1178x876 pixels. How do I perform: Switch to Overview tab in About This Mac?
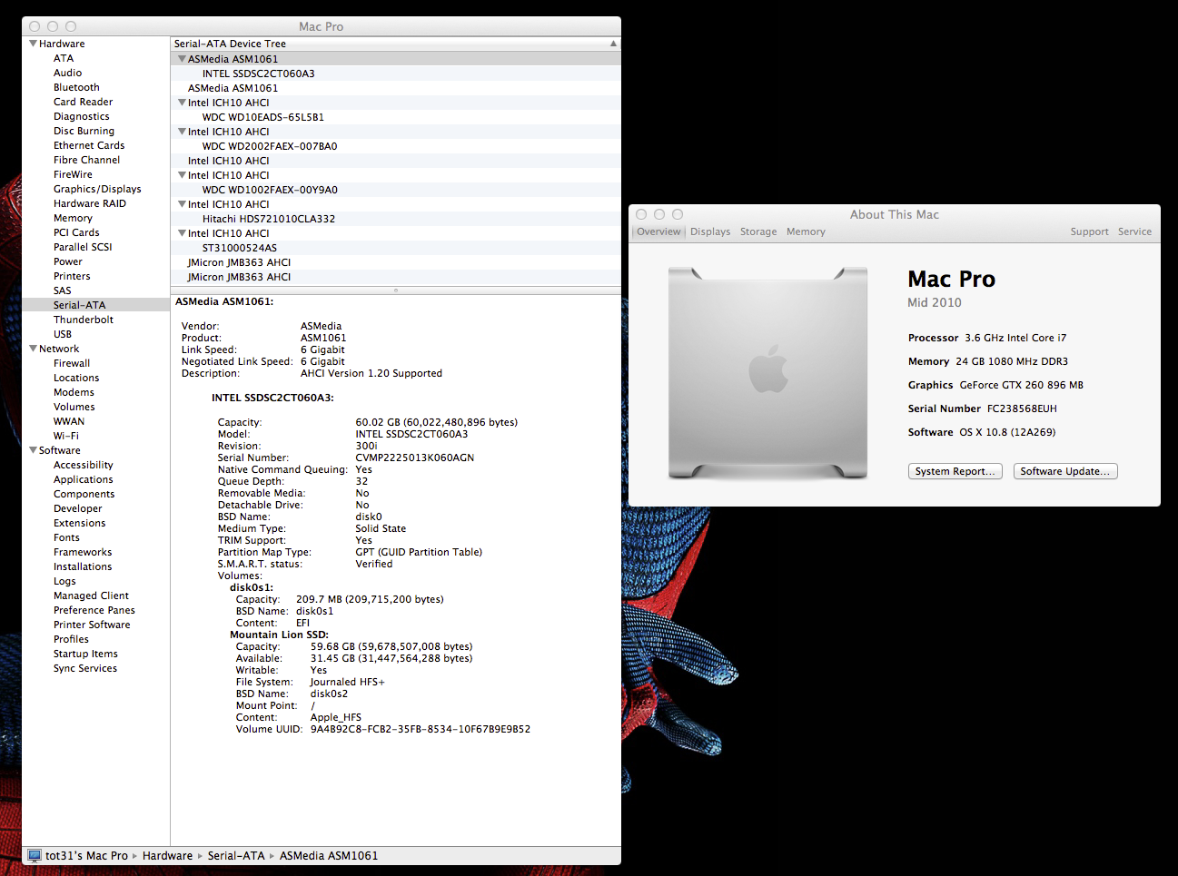658,231
